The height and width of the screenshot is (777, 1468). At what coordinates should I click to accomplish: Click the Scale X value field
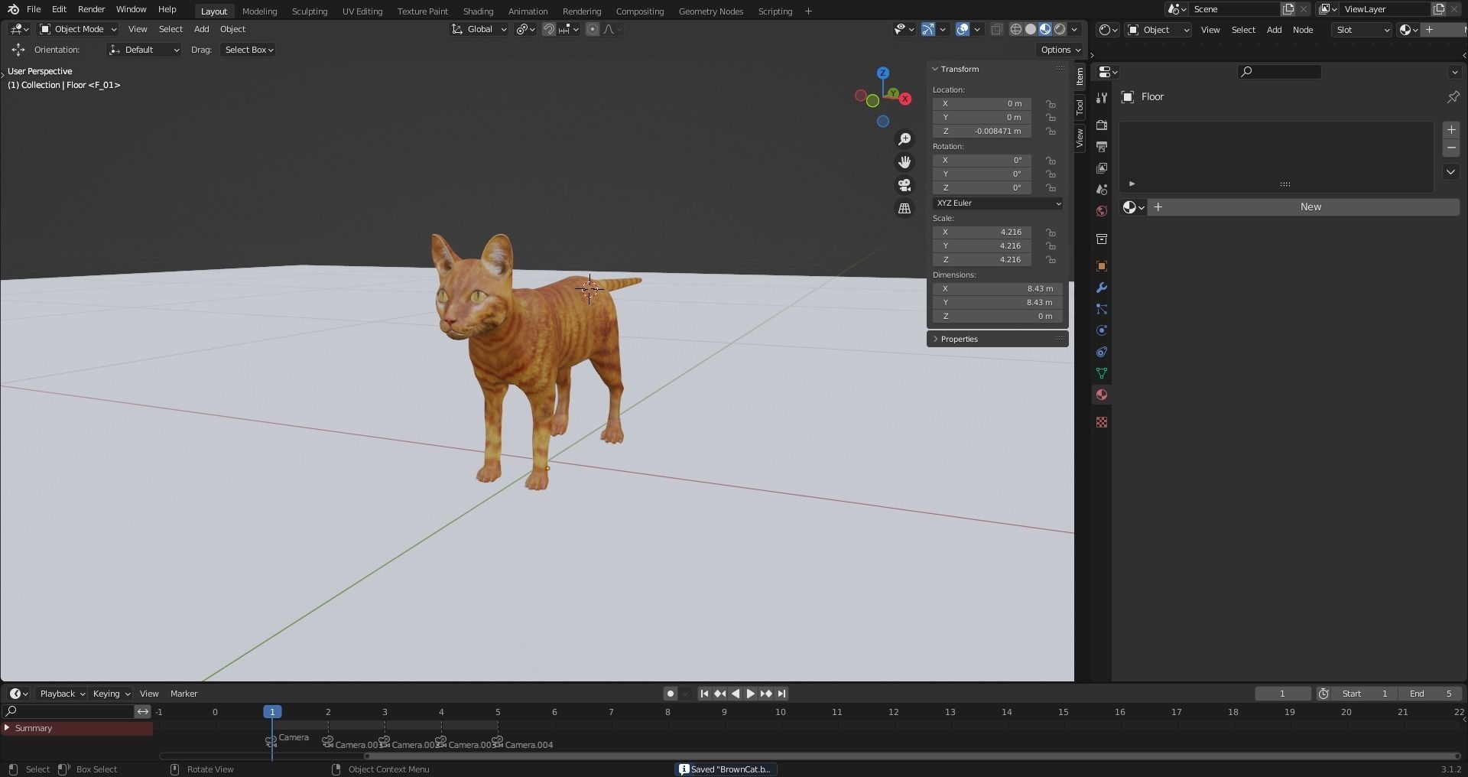point(982,232)
